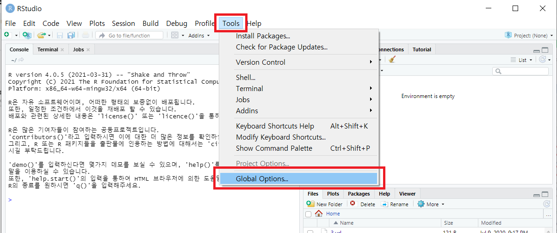Screen dimensions: 557x233
Task: Minimize the Environment pane
Action: click(x=536, y=50)
